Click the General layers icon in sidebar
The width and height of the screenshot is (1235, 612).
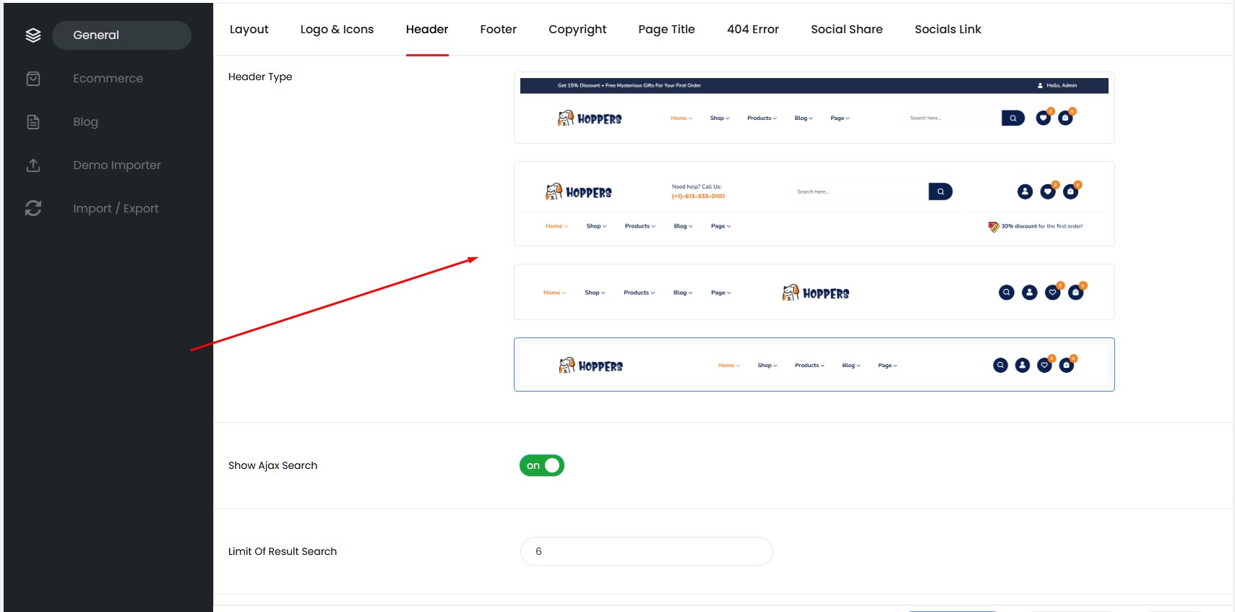click(33, 35)
